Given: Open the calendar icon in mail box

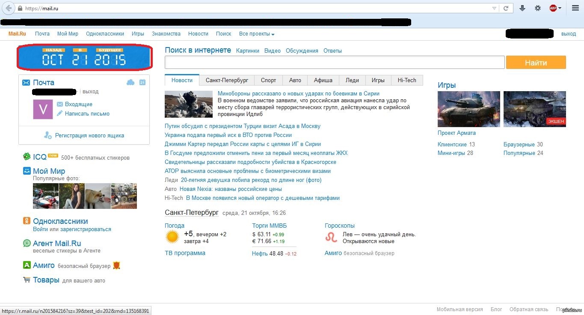Looking at the screenshot, I should 142,82.
